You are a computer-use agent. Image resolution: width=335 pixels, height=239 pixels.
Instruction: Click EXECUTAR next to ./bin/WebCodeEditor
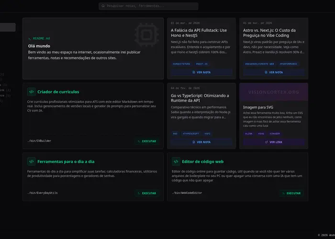(x=291, y=193)
